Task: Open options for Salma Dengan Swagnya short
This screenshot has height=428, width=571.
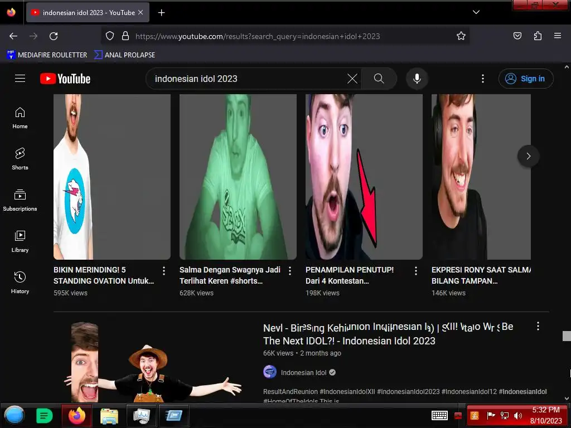Action: (290, 271)
